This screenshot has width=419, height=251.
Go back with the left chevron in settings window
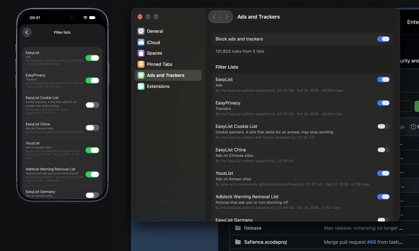pos(214,17)
